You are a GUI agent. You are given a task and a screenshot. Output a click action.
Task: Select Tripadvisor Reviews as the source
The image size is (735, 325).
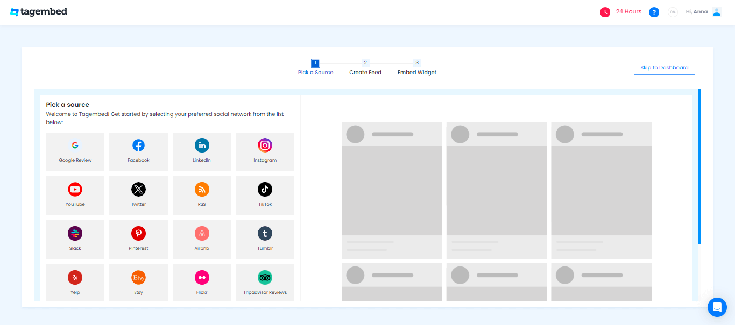[265, 282]
